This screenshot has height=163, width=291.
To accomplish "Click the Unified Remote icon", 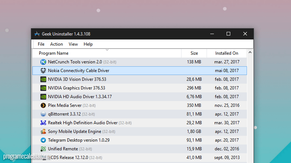I will (43, 149).
